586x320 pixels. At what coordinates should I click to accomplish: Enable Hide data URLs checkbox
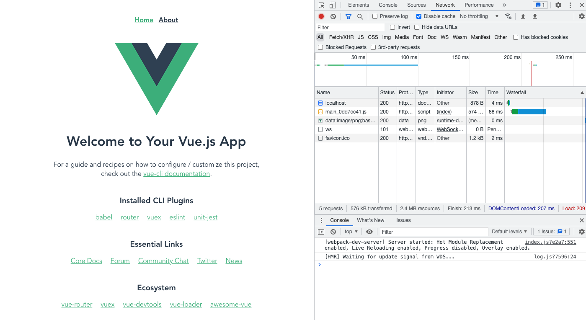[x=417, y=27]
